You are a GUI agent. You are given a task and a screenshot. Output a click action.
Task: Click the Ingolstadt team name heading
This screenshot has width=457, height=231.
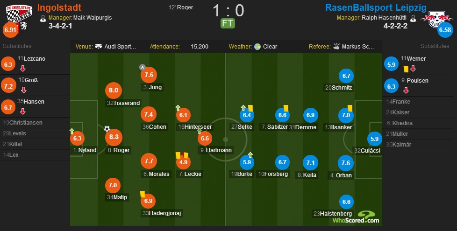pos(59,7)
